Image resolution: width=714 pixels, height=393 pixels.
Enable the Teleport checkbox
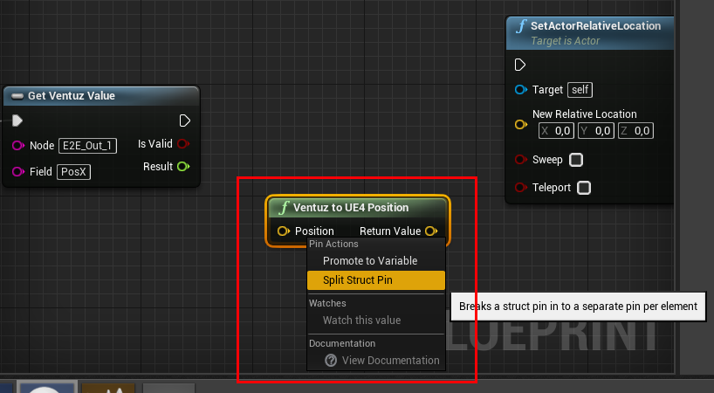coord(584,188)
